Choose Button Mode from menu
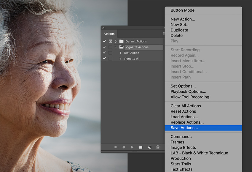This screenshot has height=172, width=252. [x=203, y=10]
